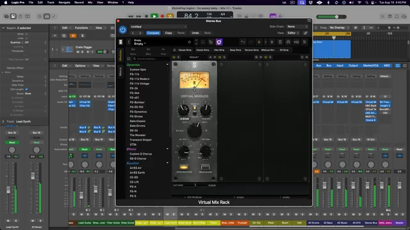Favorite the preset with star icon
Screen dimensions: 410x230
190,42
